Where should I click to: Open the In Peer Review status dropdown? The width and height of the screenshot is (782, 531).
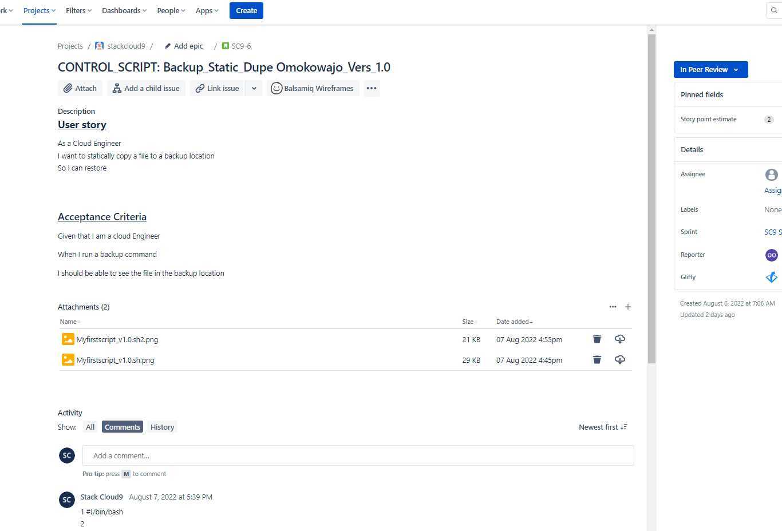pos(710,69)
